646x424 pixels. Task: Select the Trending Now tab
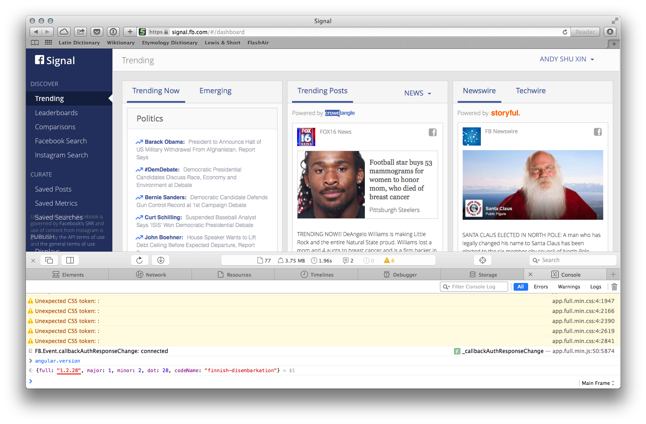tap(156, 91)
